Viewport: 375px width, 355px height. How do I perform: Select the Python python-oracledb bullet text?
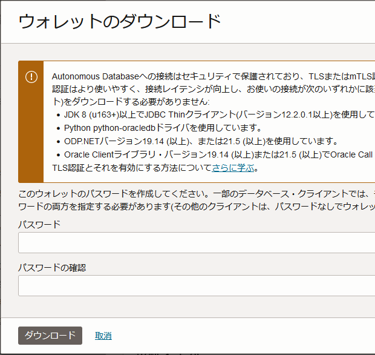163,128
